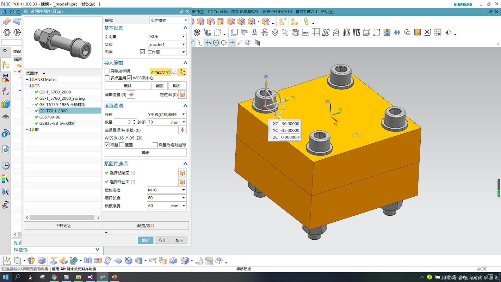Click the refresh icon in dialog title bar
Image resolution: width=501 pixels, height=282 pixels.
click(181, 11)
